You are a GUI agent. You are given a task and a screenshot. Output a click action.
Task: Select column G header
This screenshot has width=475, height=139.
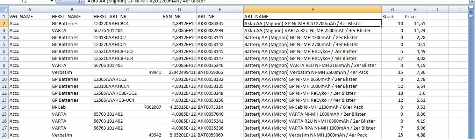pyautogui.click(x=393, y=10)
